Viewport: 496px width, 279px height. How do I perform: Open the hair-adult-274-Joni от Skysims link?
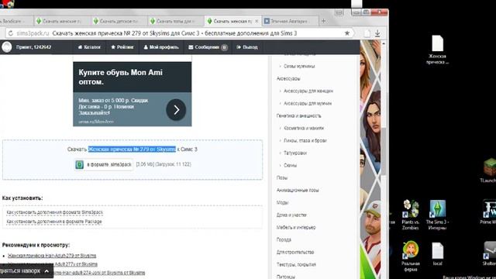point(99,272)
